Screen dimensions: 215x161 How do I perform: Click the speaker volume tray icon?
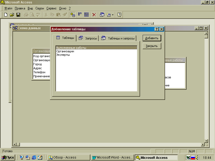(x=197, y=158)
